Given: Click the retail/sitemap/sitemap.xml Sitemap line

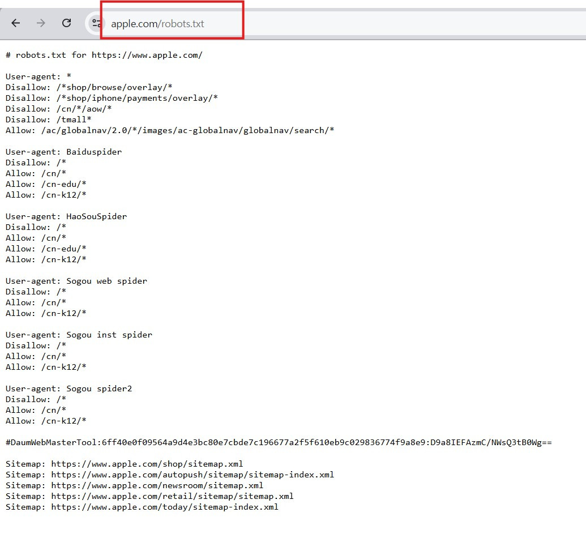Looking at the screenshot, I should 149,497.
